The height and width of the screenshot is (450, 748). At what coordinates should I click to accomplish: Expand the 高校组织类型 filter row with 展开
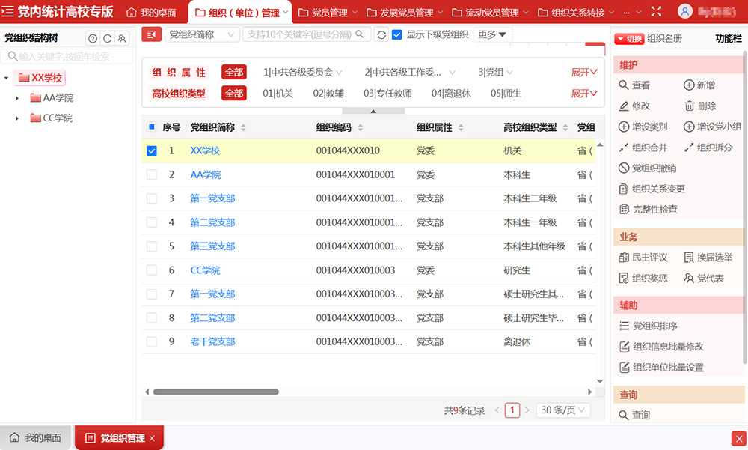[584, 93]
